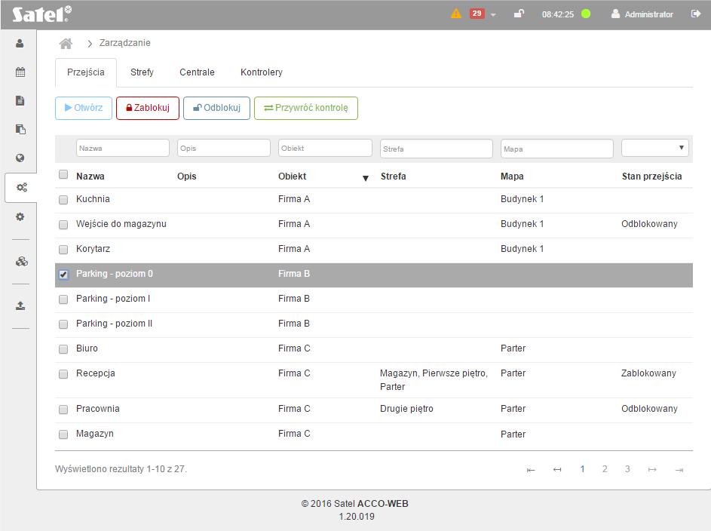711x531 pixels.
Task: Check the Biuro row checkbox
Action: coord(63,349)
